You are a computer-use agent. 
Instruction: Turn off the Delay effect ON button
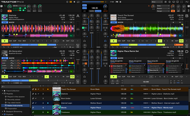point(173,11)
